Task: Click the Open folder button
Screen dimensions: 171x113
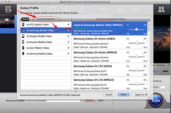Action: (101, 100)
